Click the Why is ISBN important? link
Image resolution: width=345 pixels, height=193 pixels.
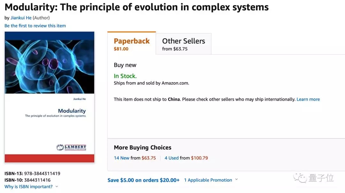(28, 187)
